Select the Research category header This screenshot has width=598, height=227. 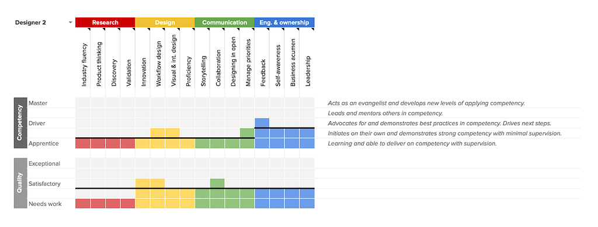[105, 23]
